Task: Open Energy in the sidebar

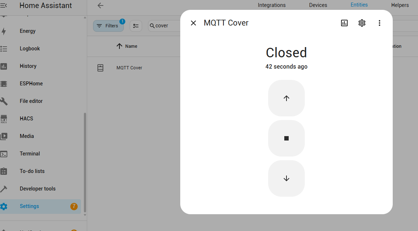Action: click(27, 31)
